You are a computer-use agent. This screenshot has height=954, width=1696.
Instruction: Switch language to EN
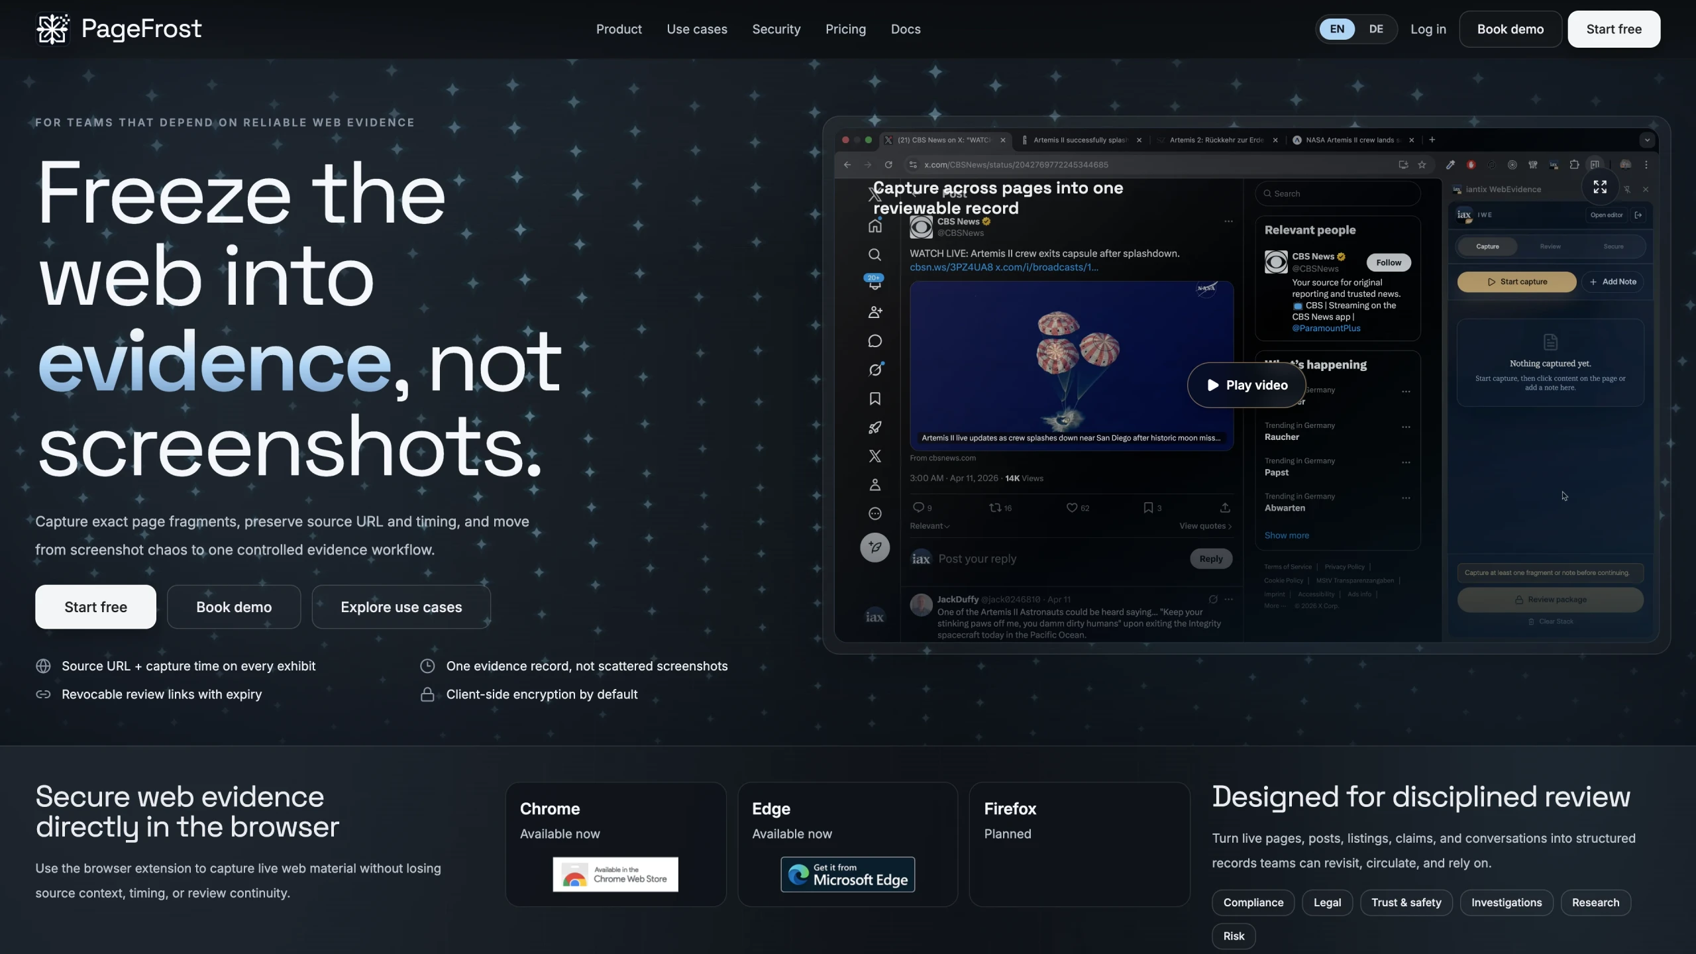pos(1337,29)
